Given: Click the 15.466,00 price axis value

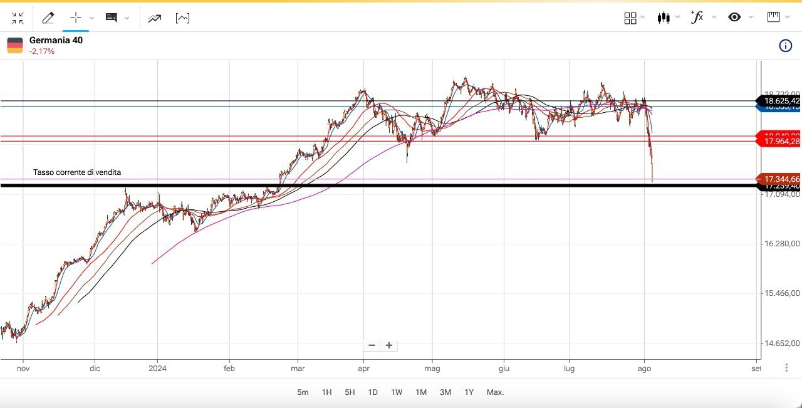Looking at the screenshot, I should [x=782, y=293].
